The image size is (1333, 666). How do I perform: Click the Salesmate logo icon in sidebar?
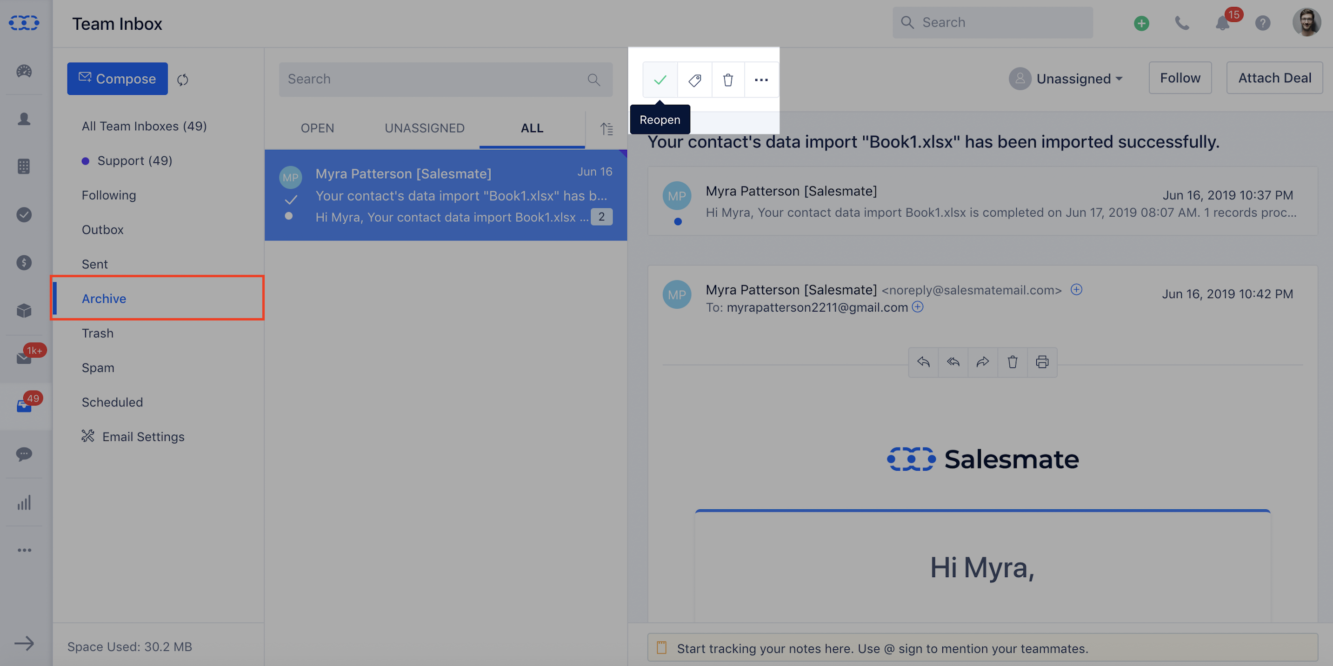click(x=24, y=23)
